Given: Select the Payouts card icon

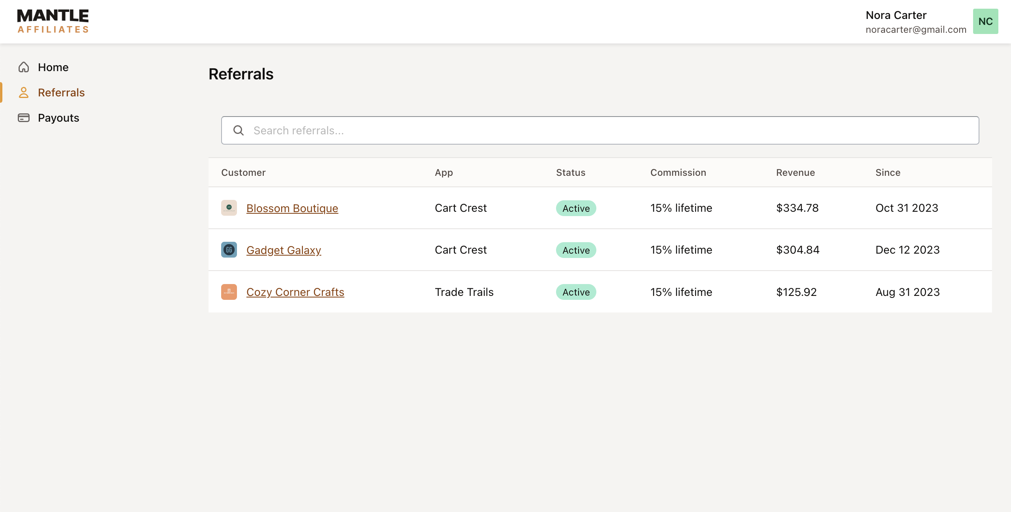Looking at the screenshot, I should 24,118.
